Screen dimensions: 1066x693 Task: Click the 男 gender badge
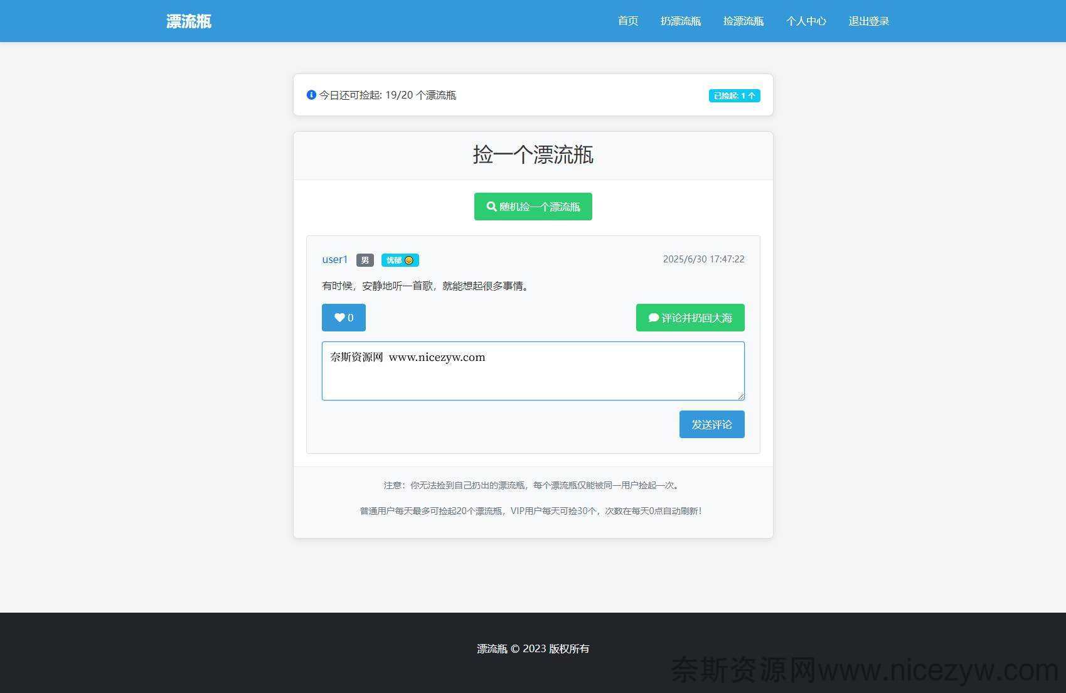click(365, 260)
